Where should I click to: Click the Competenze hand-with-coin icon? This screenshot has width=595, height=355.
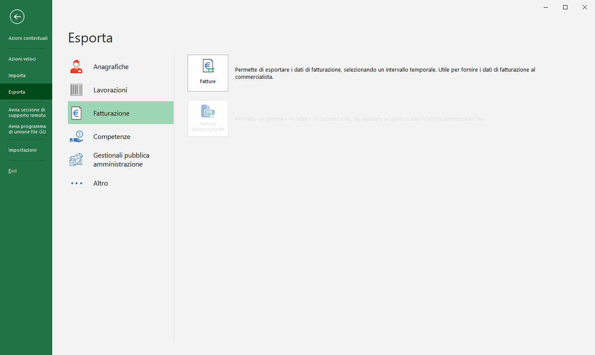click(76, 137)
